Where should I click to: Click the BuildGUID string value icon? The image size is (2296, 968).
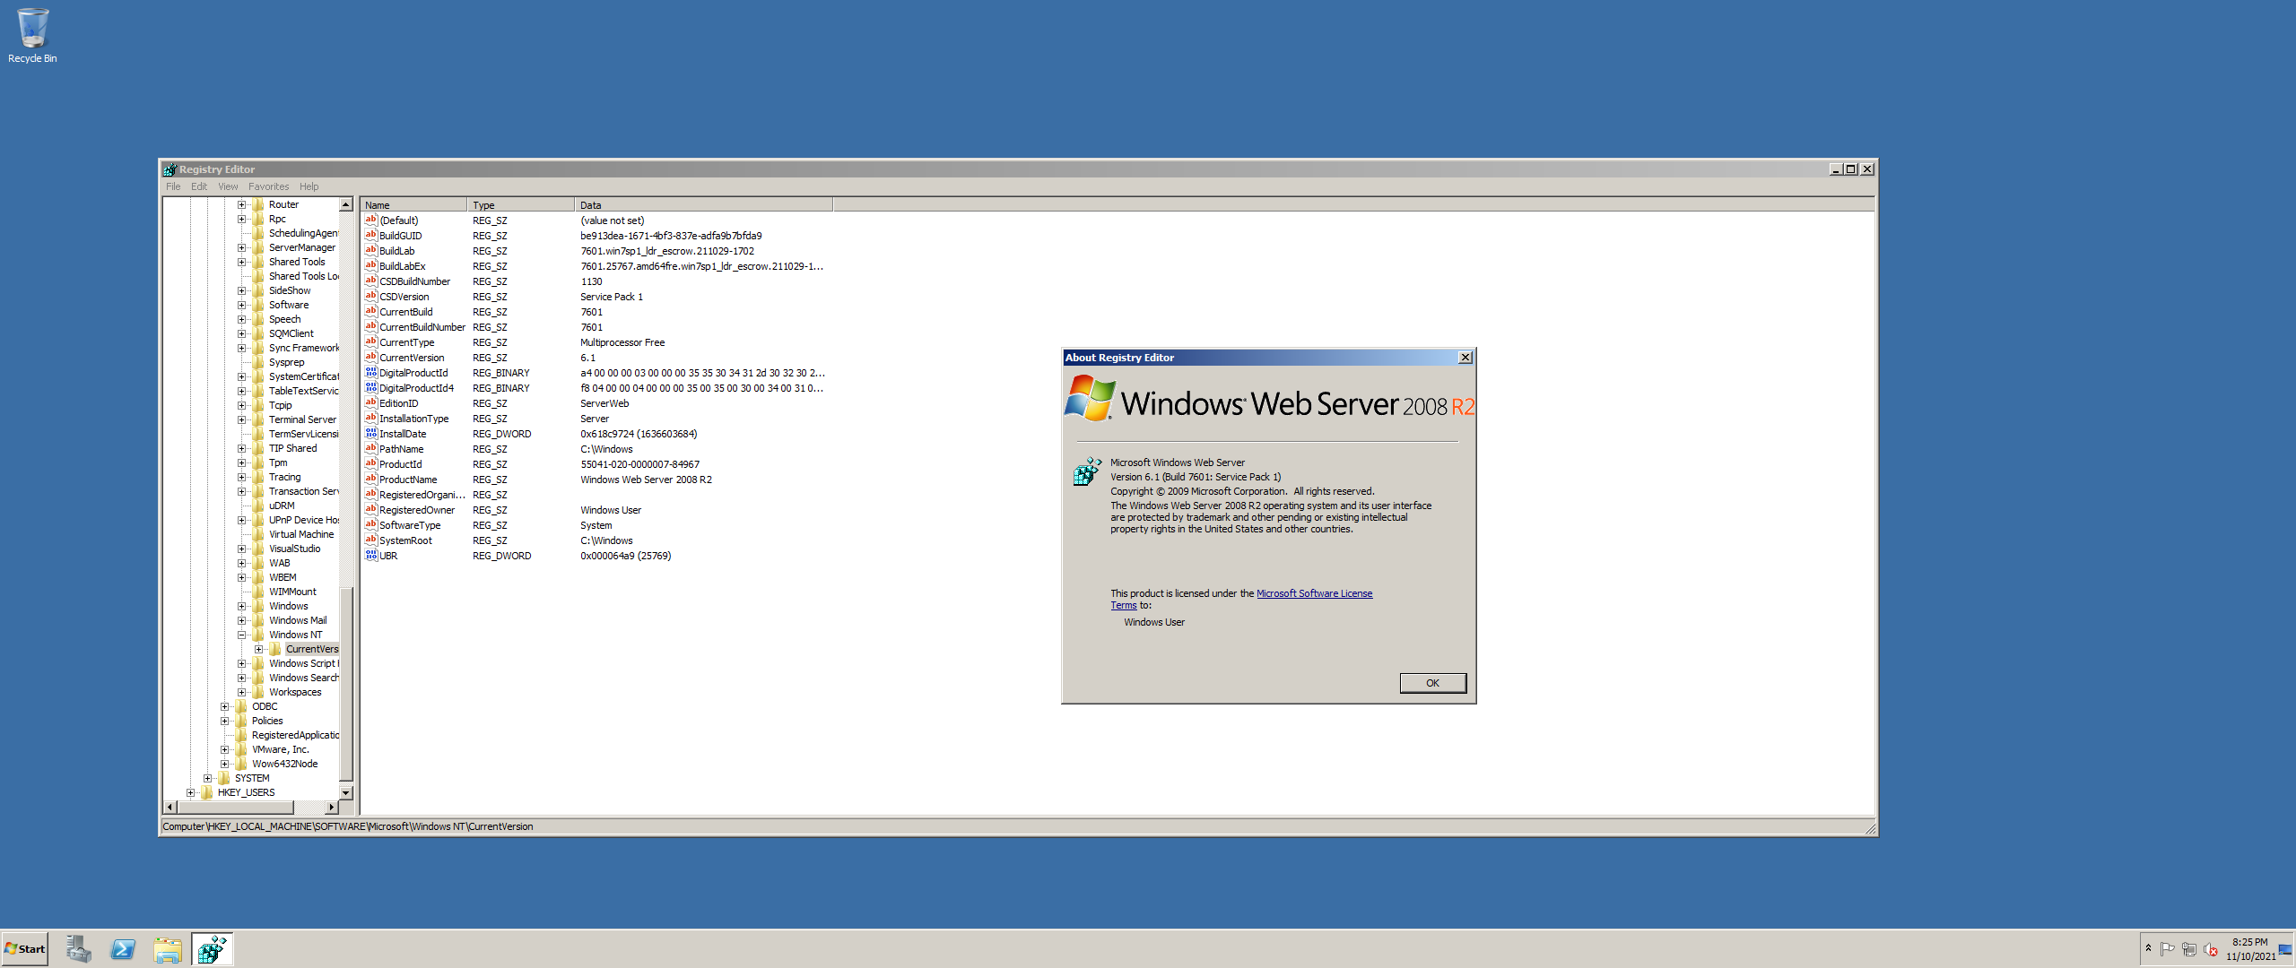[x=370, y=236]
